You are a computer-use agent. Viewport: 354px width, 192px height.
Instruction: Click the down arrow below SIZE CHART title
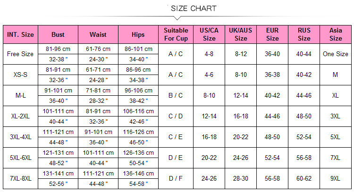tap(177, 18)
